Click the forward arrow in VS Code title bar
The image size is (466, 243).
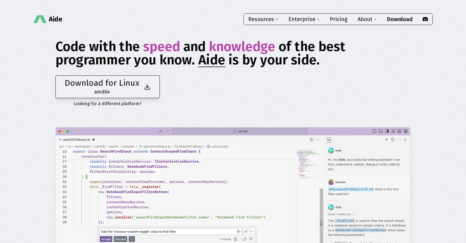tap(167, 131)
